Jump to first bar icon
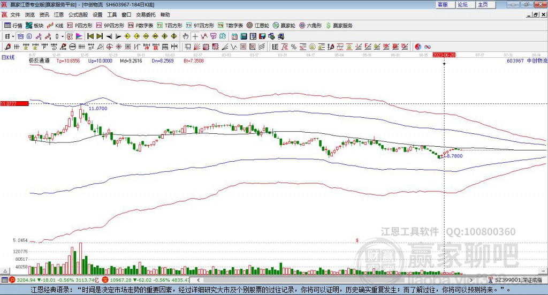The height and width of the screenshot is (295, 548). click(90, 36)
